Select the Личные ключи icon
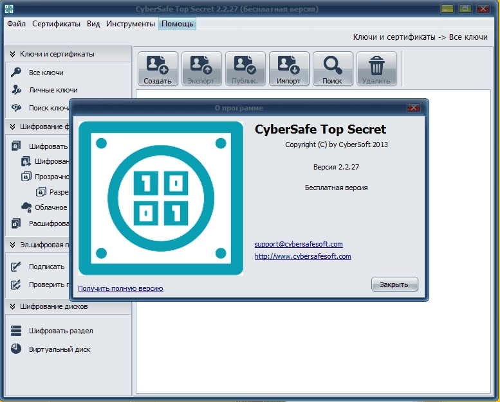The height and width of the screenshot is (402, 500). 16,90
